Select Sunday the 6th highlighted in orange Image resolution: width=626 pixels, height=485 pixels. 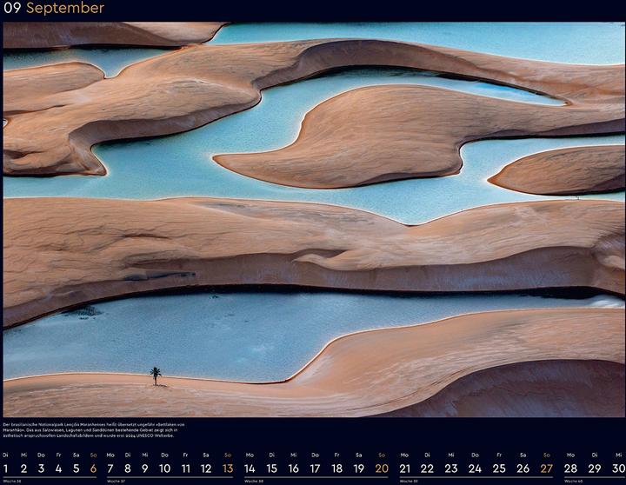pos(93,468)
